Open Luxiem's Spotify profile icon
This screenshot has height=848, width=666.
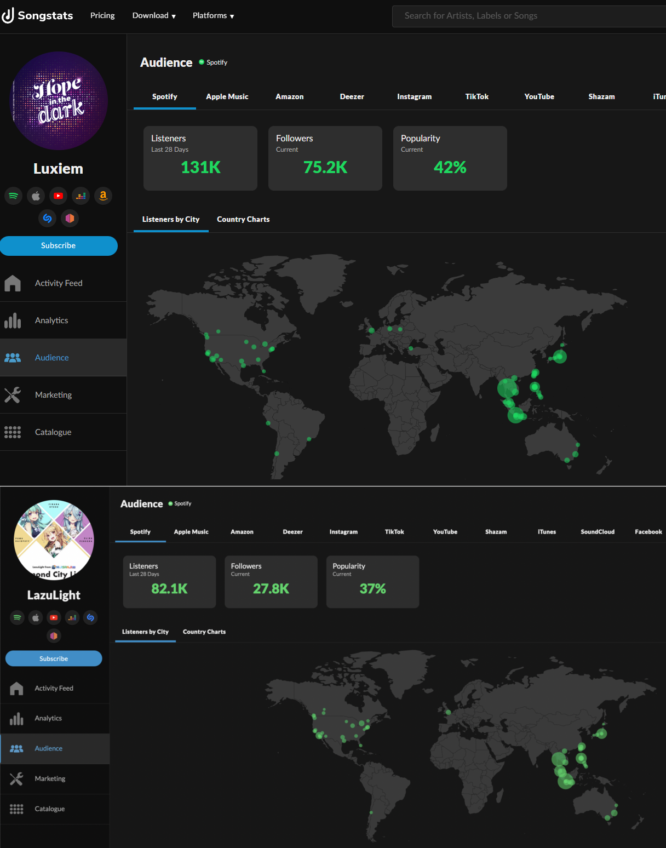coord(14,196)
